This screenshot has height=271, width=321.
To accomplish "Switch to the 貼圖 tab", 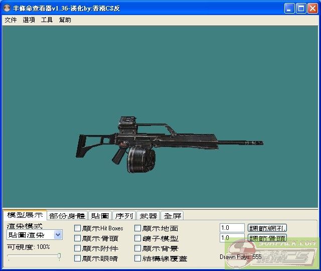I will click(100, 216).
